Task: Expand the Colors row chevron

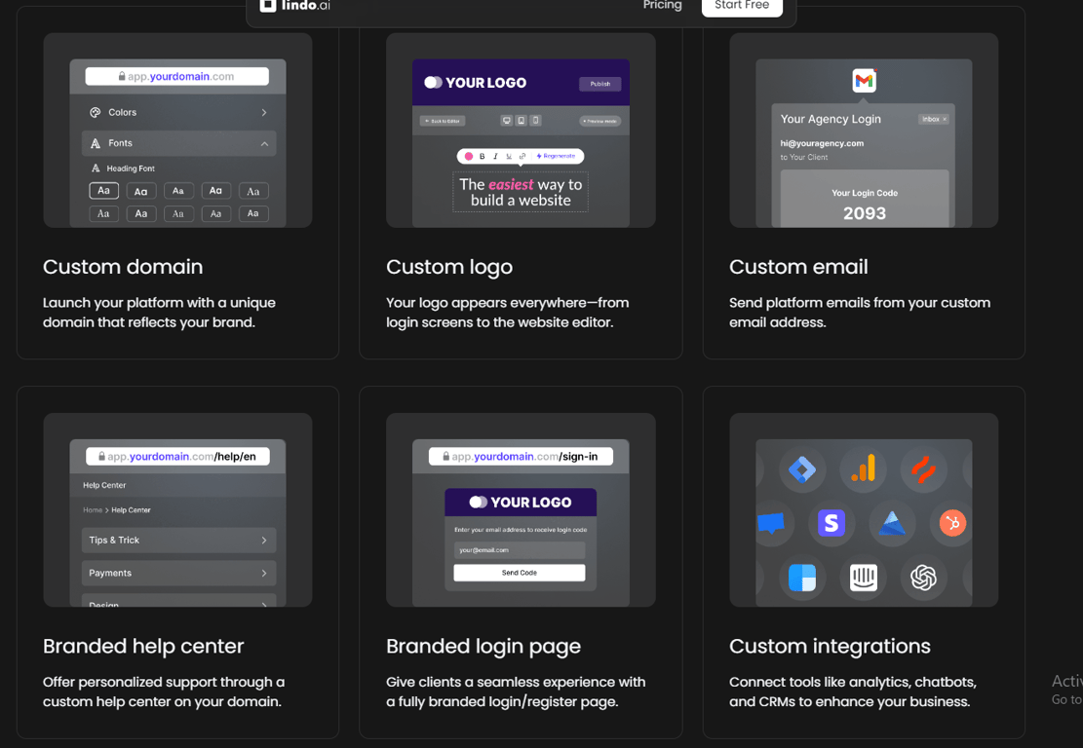Action: click(x=264, y=112)
